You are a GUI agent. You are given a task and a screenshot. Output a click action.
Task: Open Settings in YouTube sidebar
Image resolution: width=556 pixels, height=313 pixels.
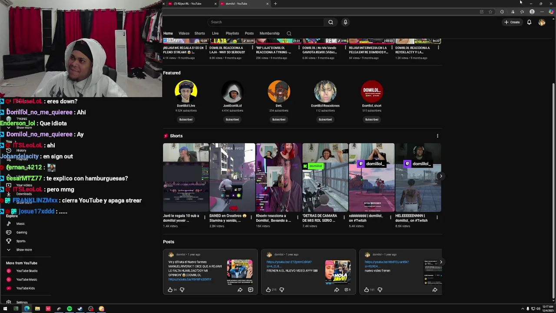pos(22,302)
